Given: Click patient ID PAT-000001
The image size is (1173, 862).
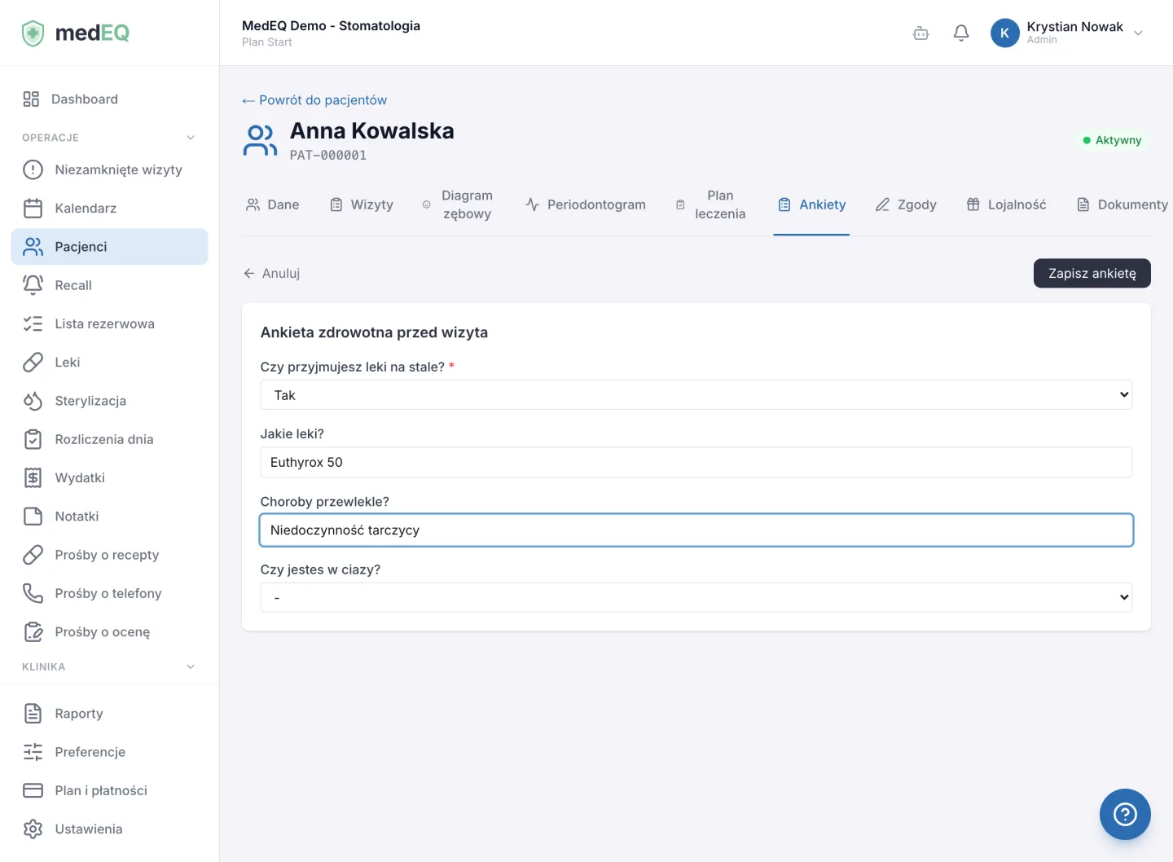Looking at the screenshot, I should pos(328,156).
